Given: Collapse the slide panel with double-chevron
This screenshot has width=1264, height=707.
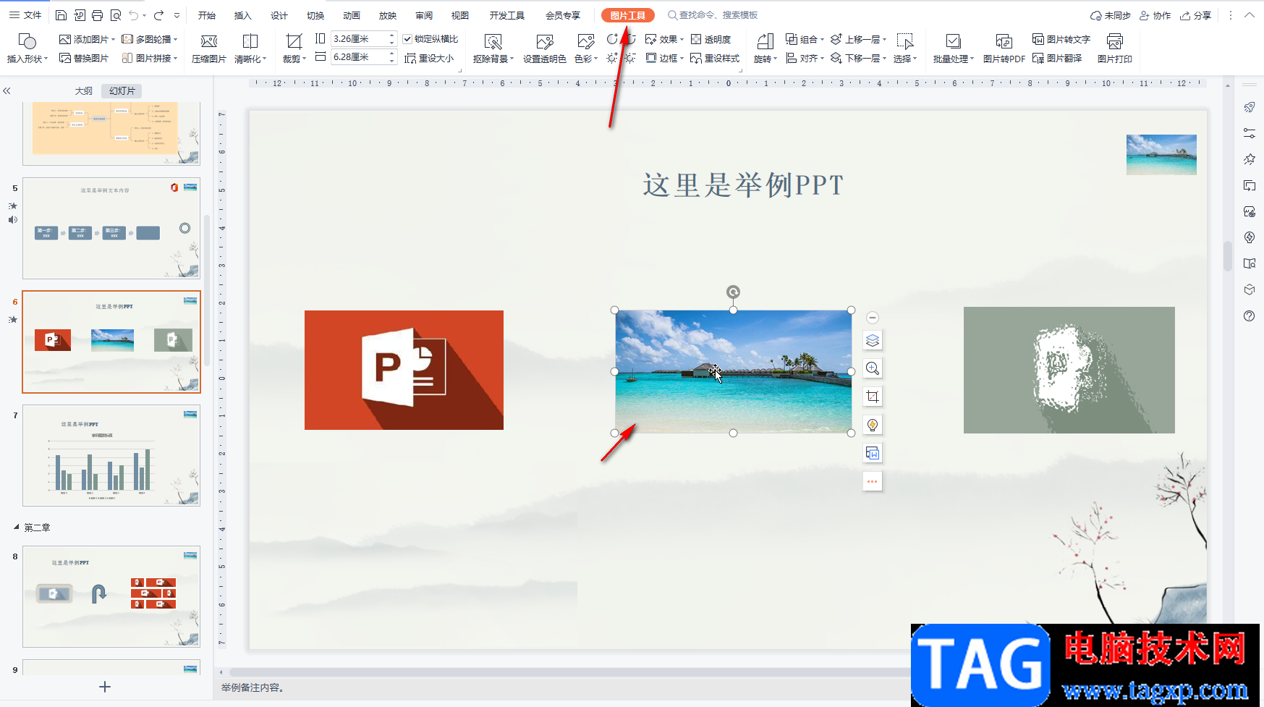Looking at the screenshot, I should pos(7,91).
